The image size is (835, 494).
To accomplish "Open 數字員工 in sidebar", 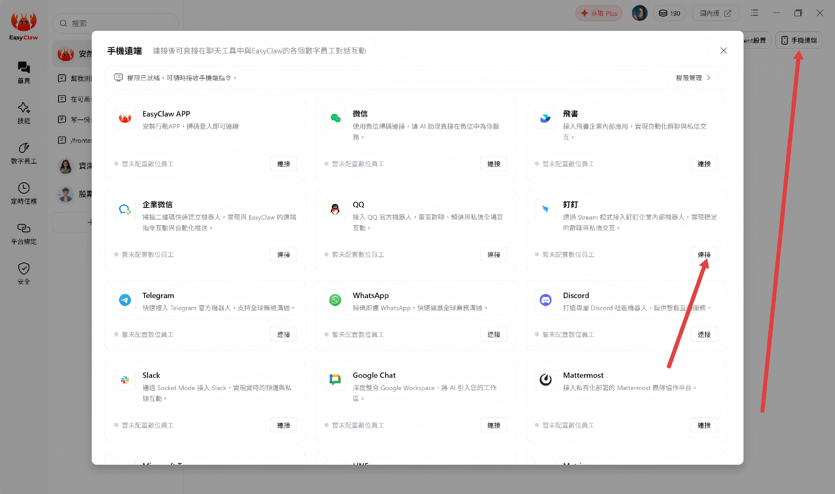I will pos(24,154).
